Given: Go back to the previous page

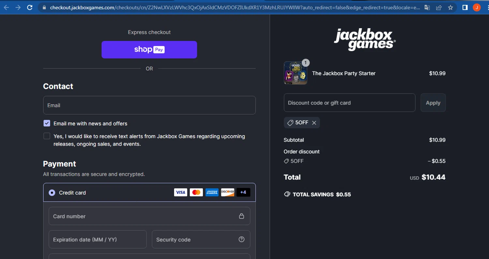Looking at the screenshot, I should tap(6, 7).
